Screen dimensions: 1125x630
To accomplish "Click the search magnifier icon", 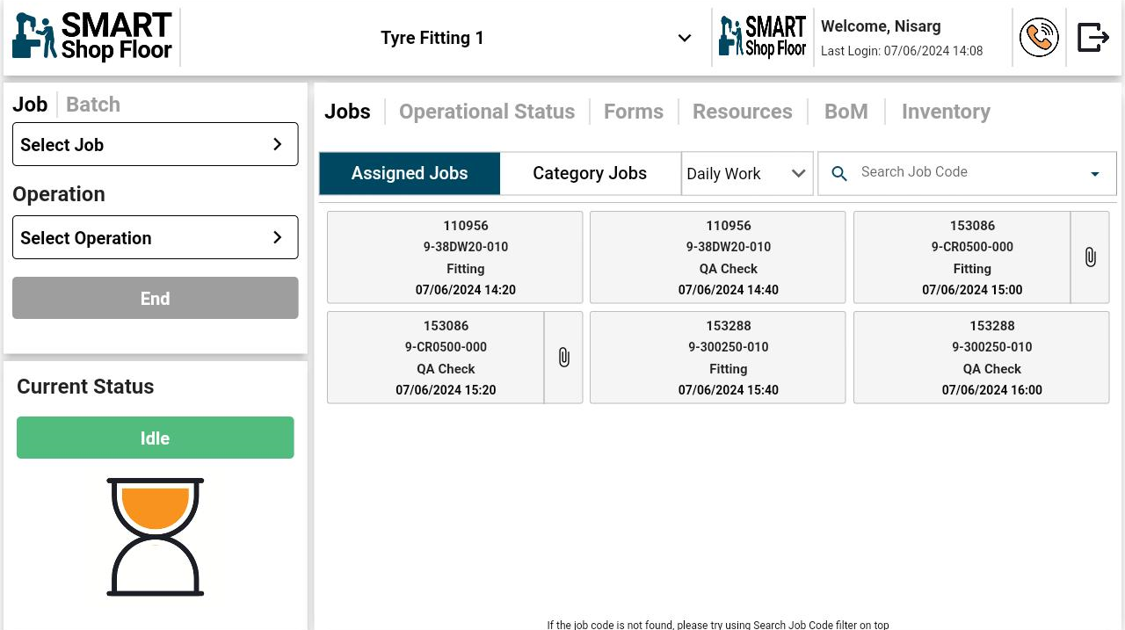I will point(839,174).
